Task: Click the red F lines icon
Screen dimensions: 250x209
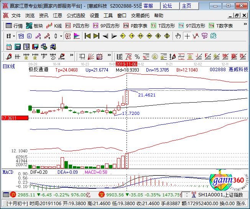Action: click(x=208, y=57)
